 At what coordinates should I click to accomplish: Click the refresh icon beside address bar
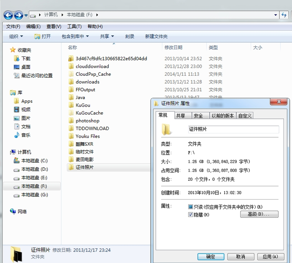[x=284, y=15]
